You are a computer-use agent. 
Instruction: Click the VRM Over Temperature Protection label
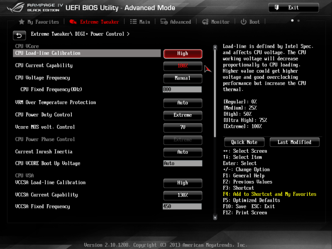(x=56, y=102)
